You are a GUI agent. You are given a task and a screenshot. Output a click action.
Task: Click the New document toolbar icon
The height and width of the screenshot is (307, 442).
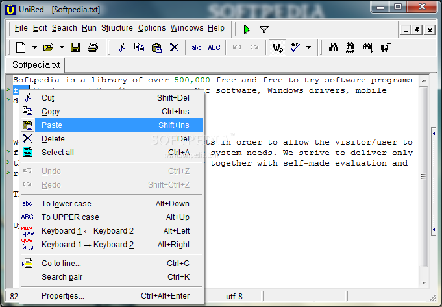21,47
